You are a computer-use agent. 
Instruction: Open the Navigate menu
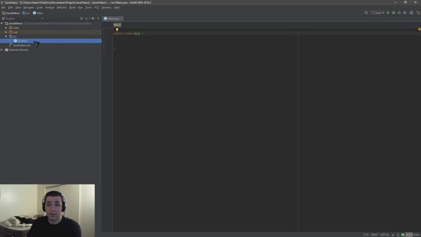click(28, 7)
